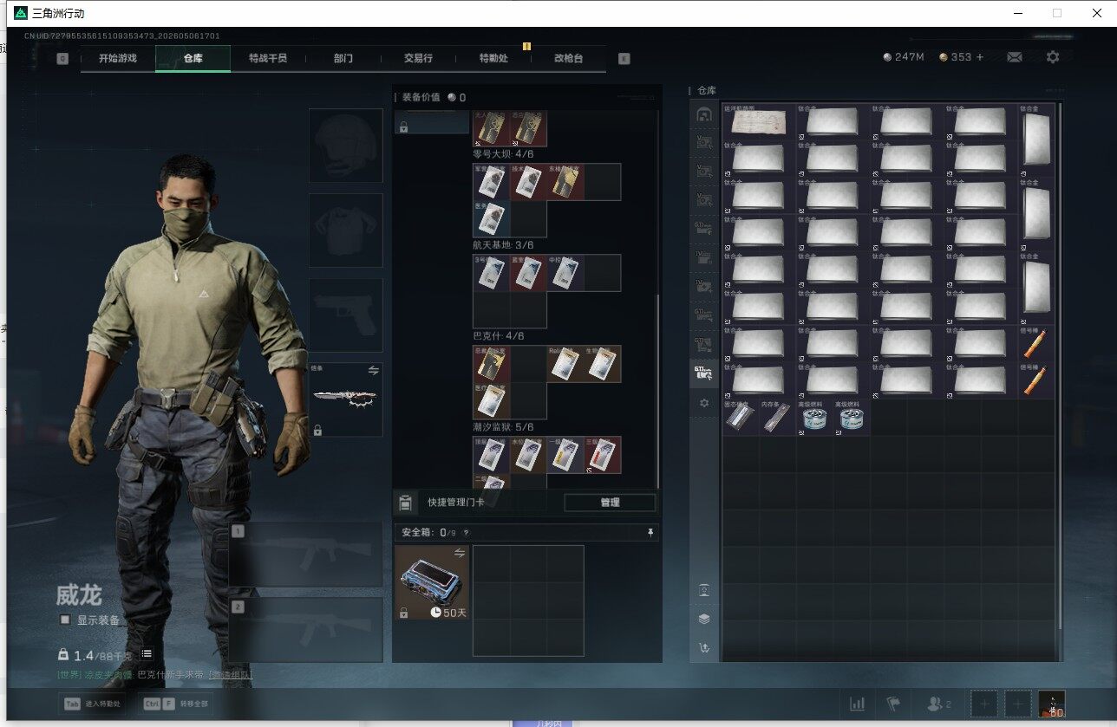
Task: Select the empty pistol slot
Action: click(x=346, y=315)
